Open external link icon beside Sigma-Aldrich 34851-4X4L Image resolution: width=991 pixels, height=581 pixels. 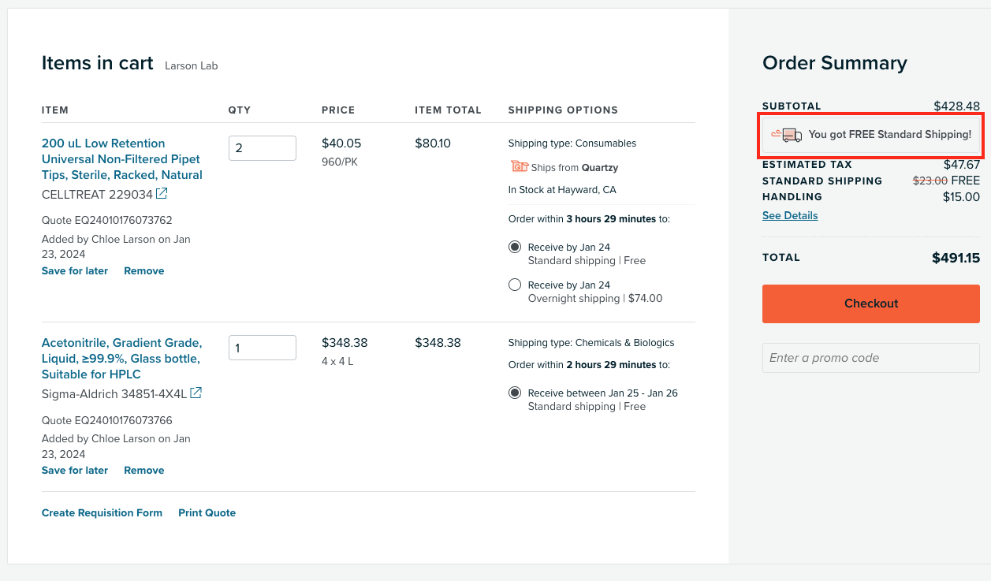196,393
